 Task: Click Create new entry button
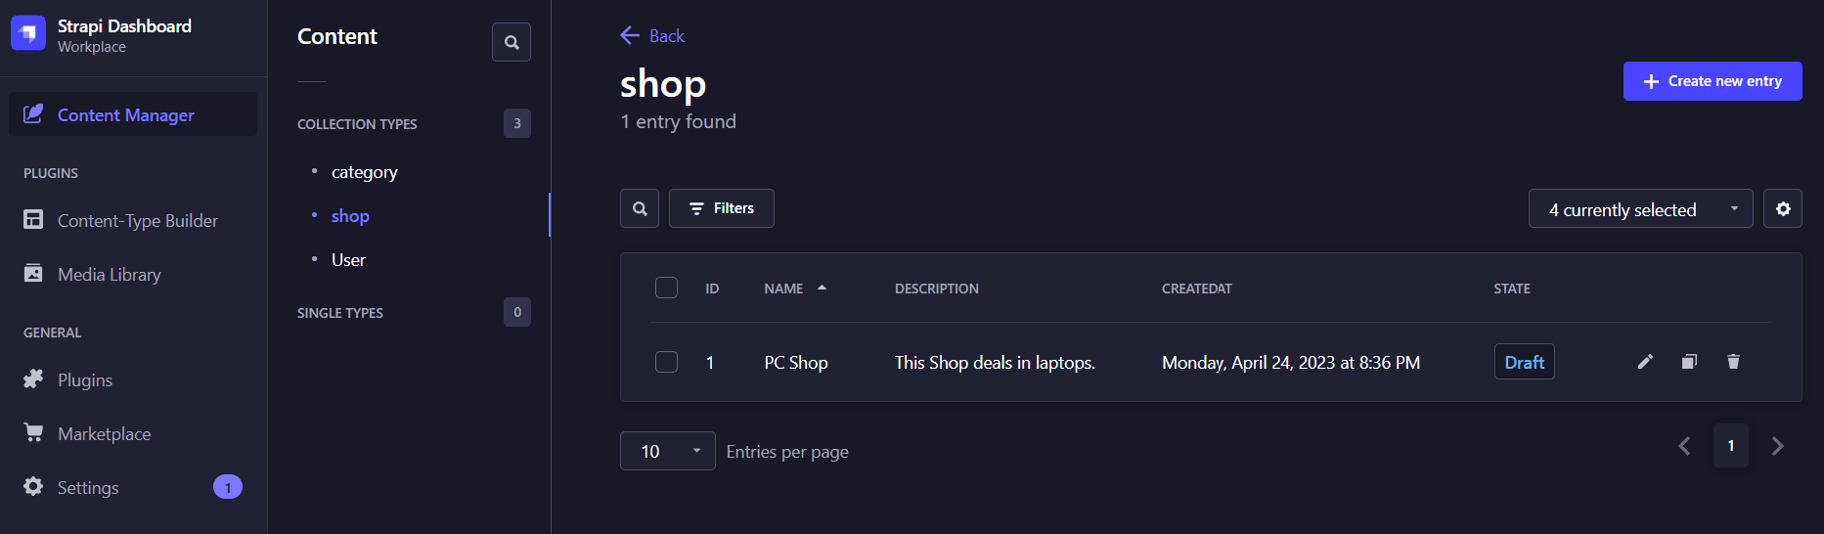click(x=1712, y=81)
